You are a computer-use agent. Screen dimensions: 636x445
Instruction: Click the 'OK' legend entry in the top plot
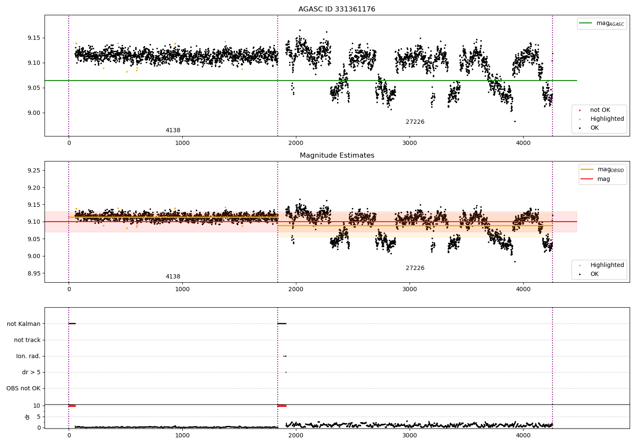[594, 128]
